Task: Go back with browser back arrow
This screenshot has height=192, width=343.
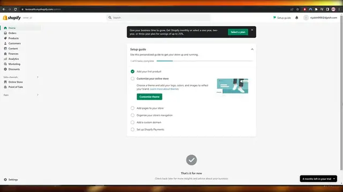Action: pos(4,9)
